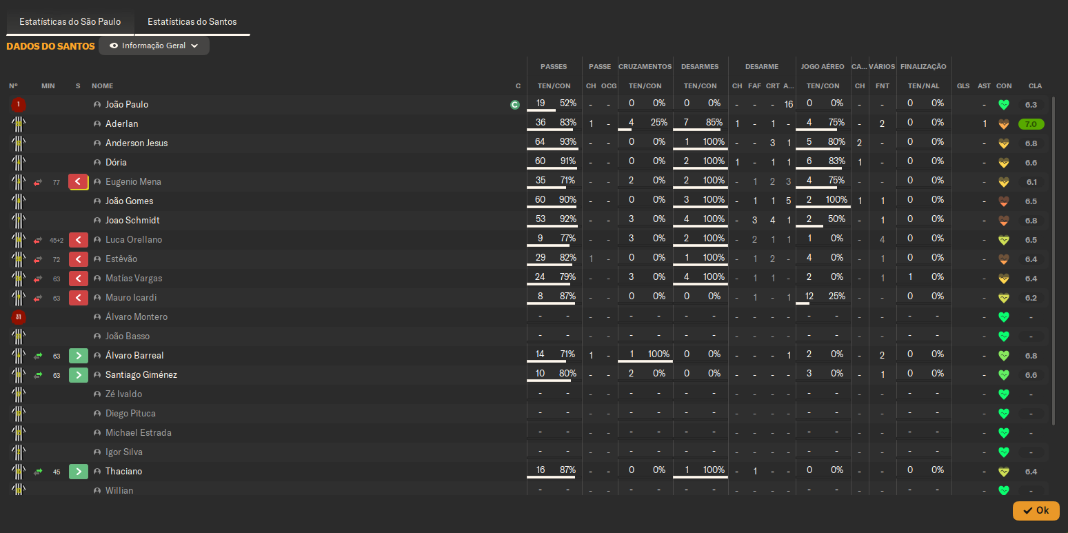Switch to Estatísticas do São Paulo tab

tap(70, 21)
